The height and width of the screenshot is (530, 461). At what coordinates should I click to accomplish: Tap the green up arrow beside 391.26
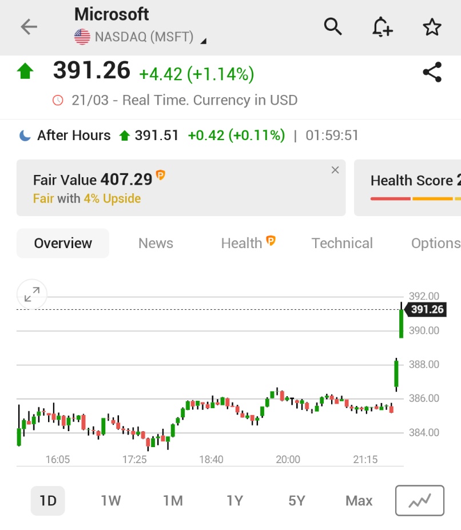[x=25, y=71]
